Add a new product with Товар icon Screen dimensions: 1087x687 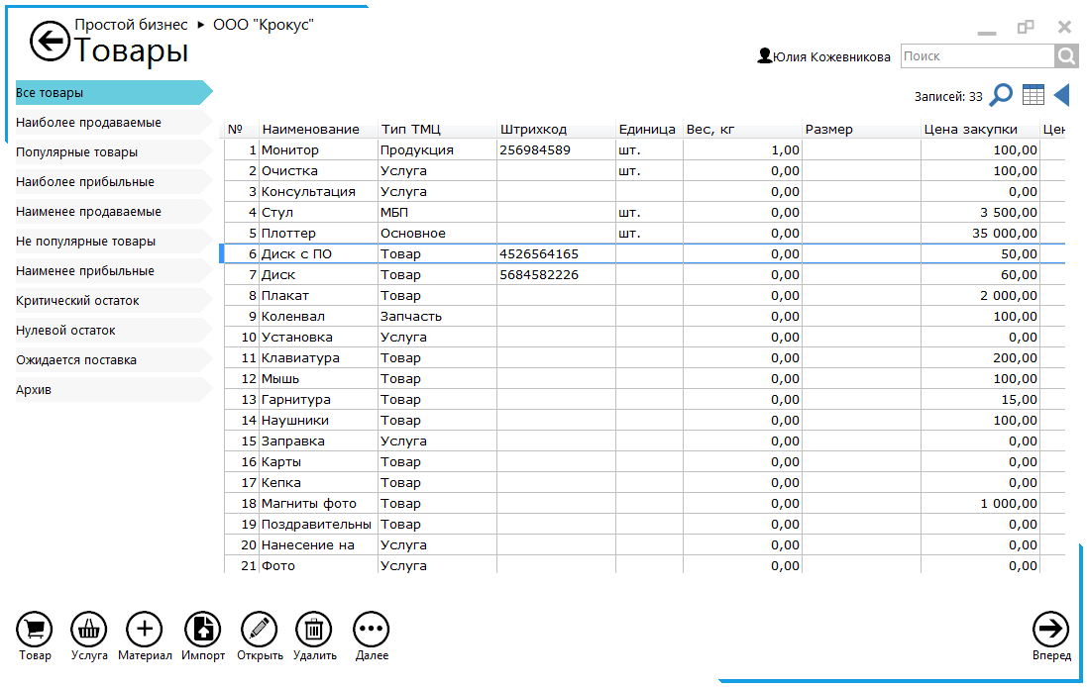(34, 629)
